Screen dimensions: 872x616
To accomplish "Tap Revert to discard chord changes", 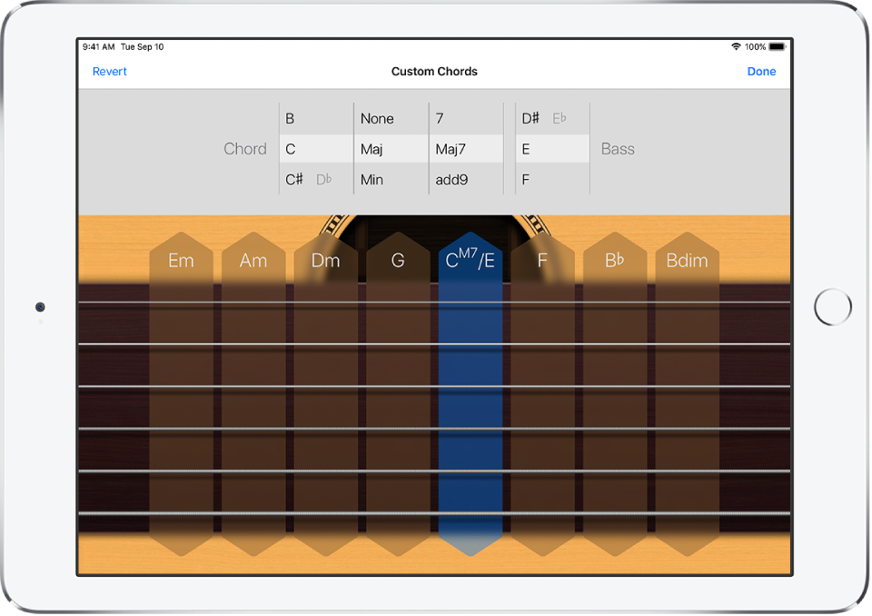I will (110, 71).
